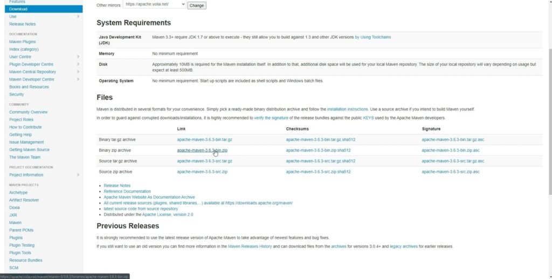
Task: Open Release Notes in sidebar
Action: (22, 24)
